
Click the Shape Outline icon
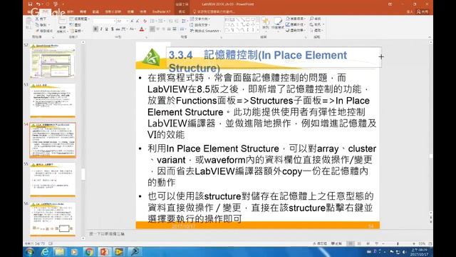pos(288,24)
